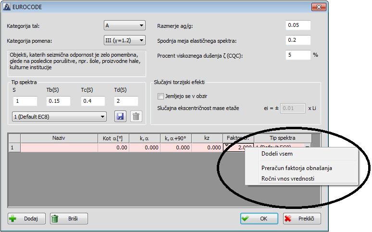The width and height of the screenshot is (372, 232).
Task: Click the EUROCODE app icon in title bar
Action: tap(7, 7)
